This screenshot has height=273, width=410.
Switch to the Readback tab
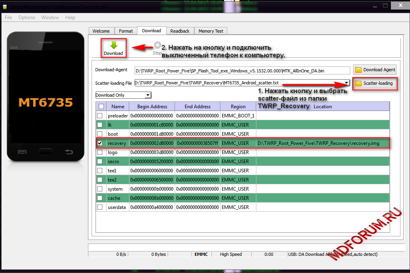click(x=180, y=31)
